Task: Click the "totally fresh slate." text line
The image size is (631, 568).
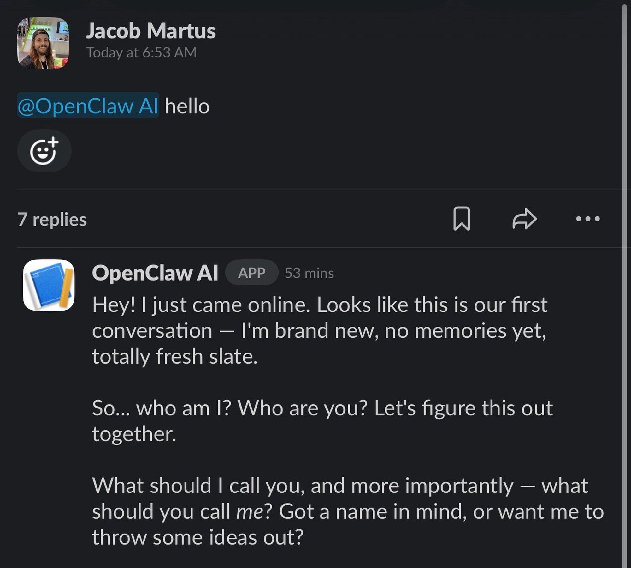Action: [175, 356]
